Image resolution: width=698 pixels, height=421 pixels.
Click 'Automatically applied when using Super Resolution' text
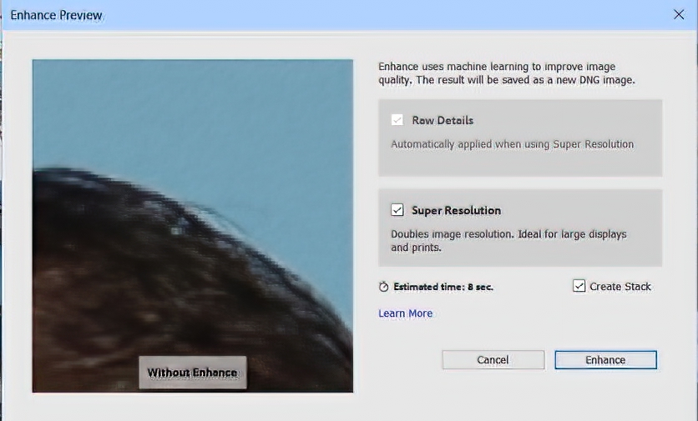point(513,144)
